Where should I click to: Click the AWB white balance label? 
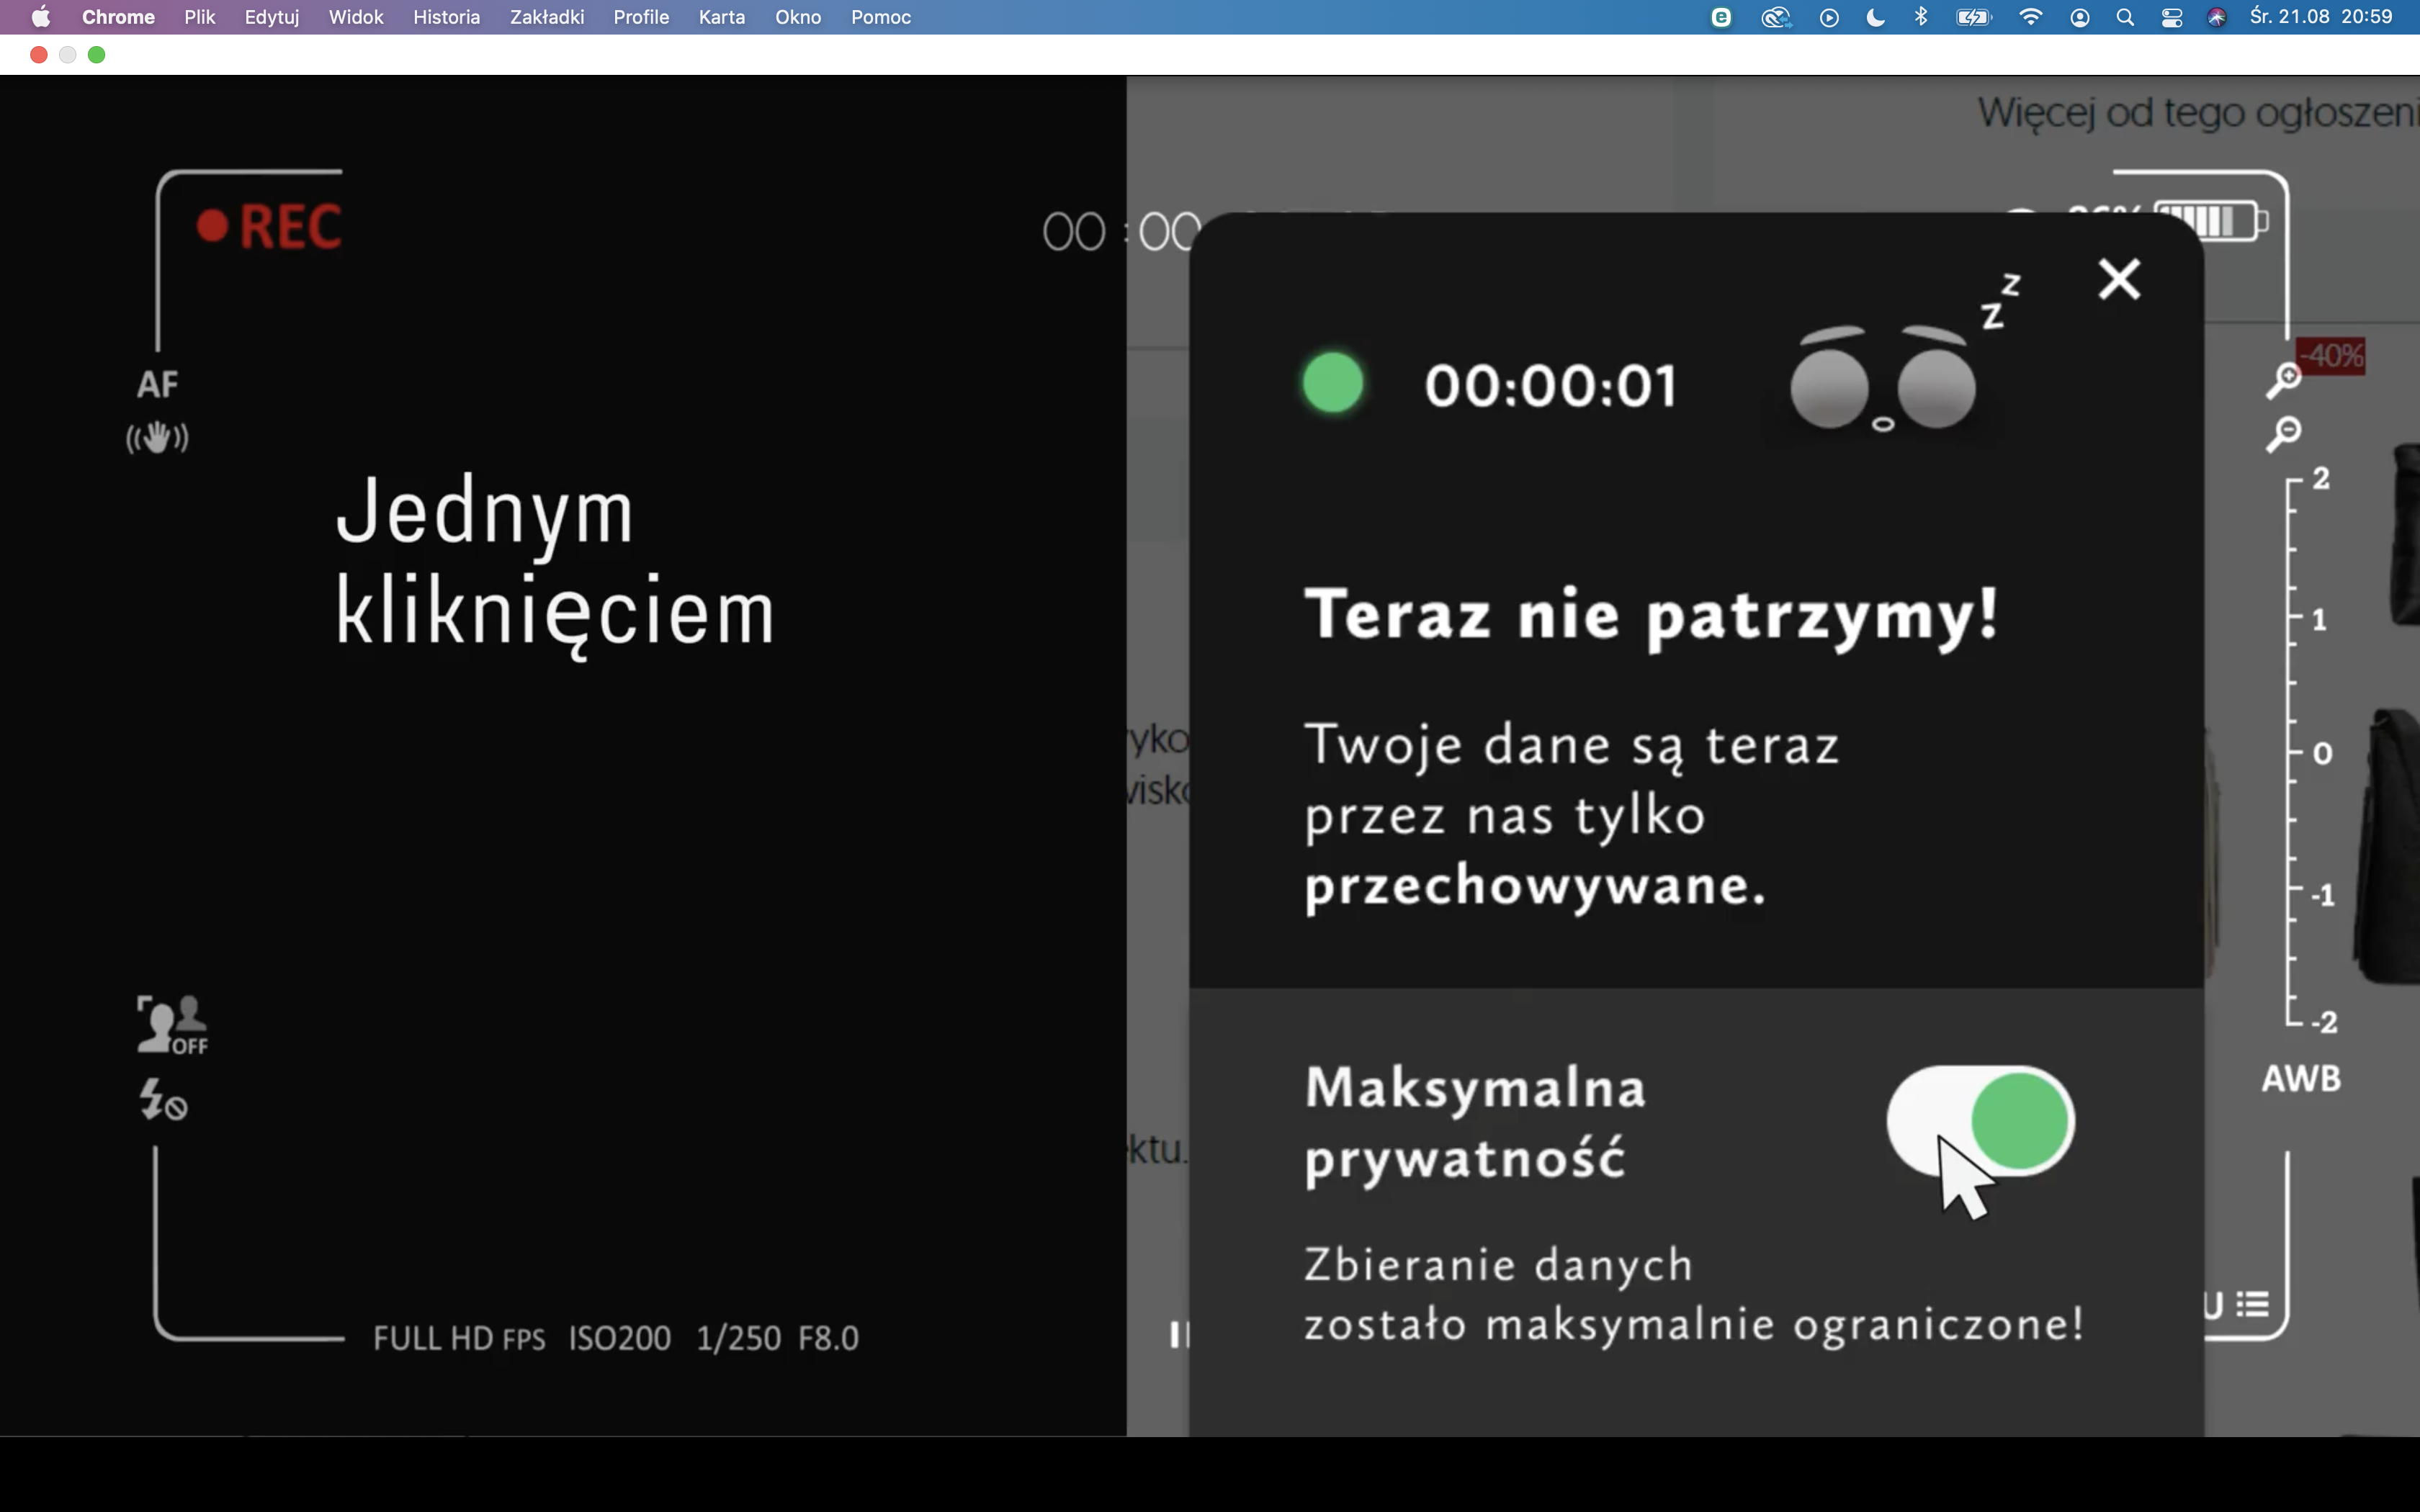(x=2301, y=1078)
